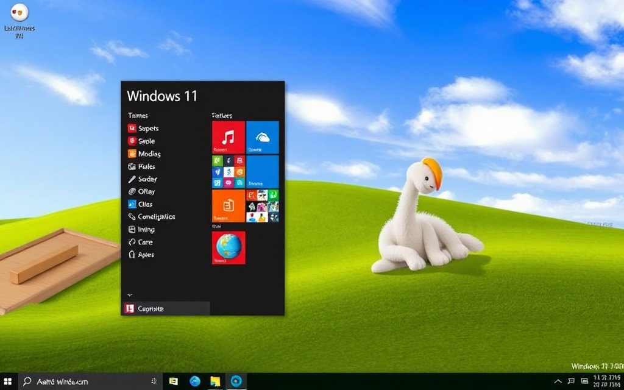The height and width of the screenshot is (390, 624).
Task: Select the Sapets item with red icon
Action: point(144,128)
